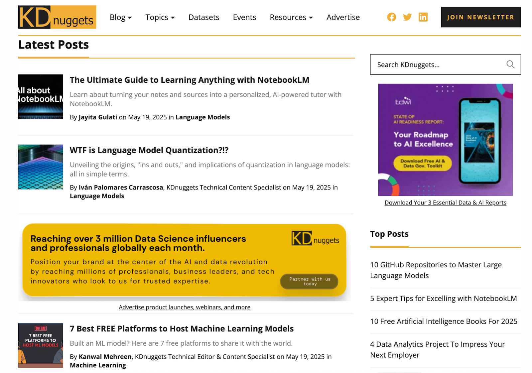
Task: Go to the Datasets page
Action: 204,17
